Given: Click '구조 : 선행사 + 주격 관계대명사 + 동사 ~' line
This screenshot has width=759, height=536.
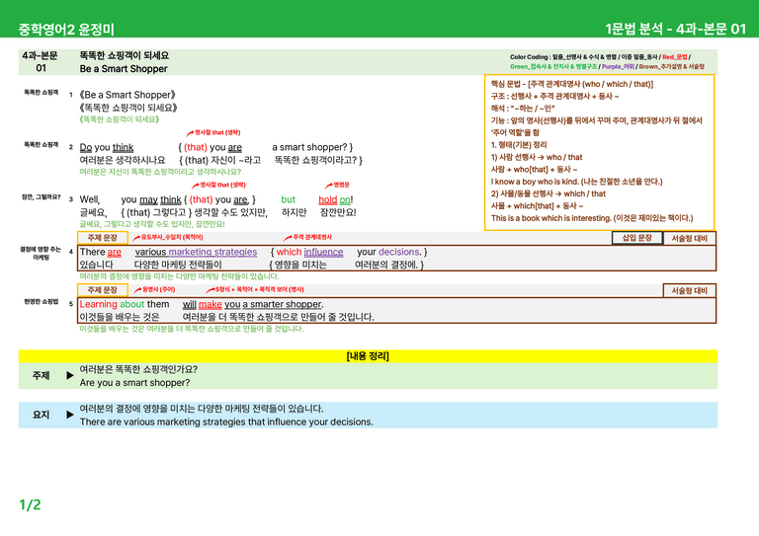Looking at the screenshot, I should (x=554, y=96).
